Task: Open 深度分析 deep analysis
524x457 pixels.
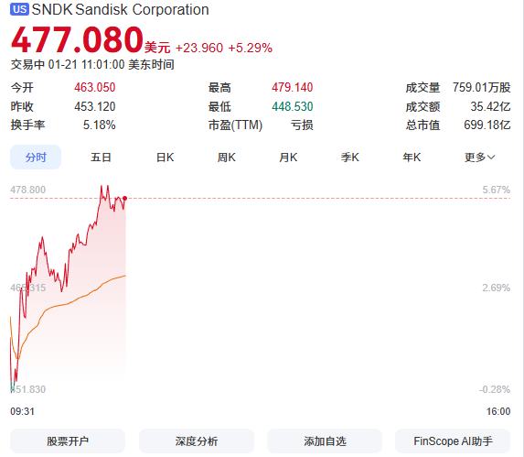Action: pyautogui.click(x=197, y=441)
